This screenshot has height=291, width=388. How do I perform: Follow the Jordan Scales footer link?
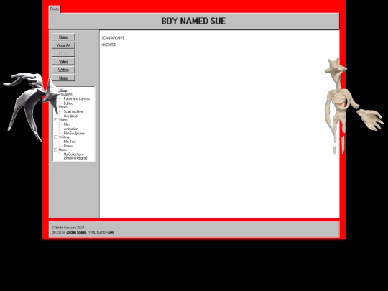tap(76, 232)
